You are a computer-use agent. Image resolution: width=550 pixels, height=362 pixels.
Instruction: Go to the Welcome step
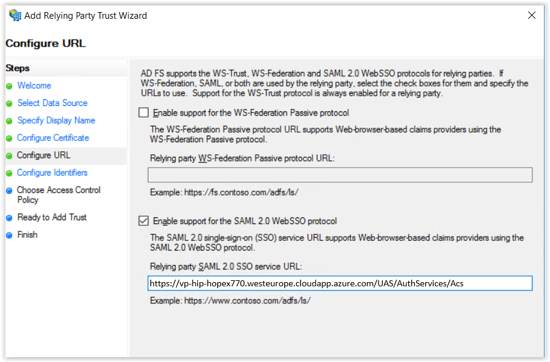click(34, 86)
